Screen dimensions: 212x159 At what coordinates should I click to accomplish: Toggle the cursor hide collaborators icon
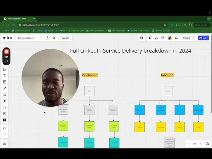click(150, 38)
